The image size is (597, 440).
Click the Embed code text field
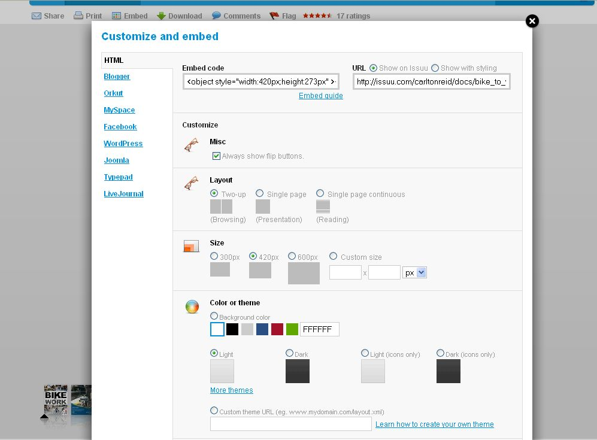[x=261, y=81]
